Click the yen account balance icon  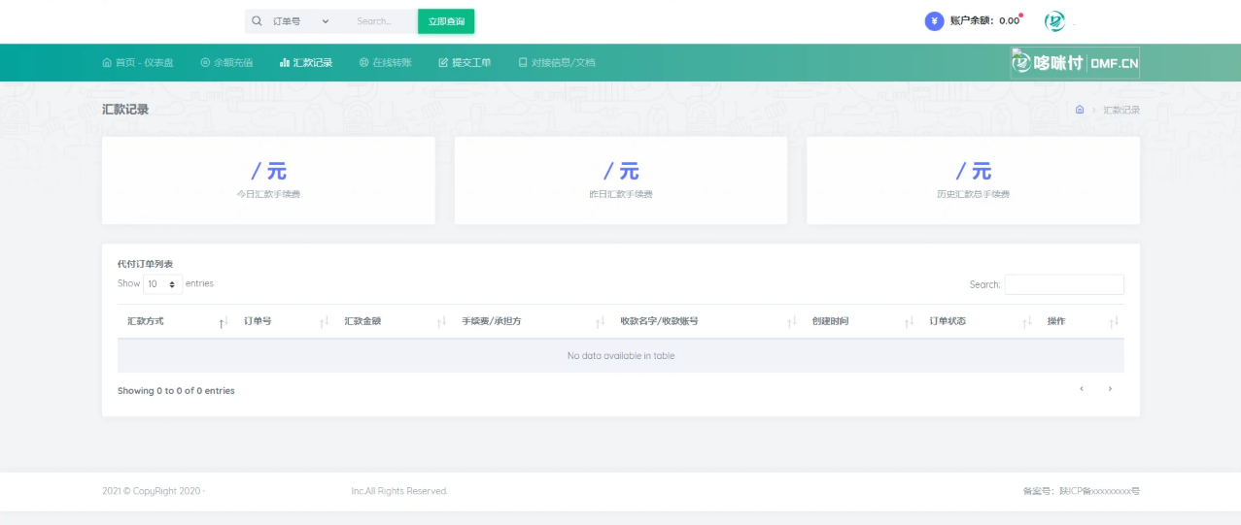coord(934,21)
